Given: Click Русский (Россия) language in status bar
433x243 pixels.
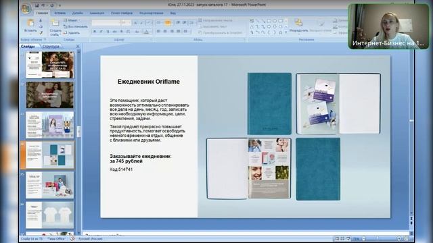Looking at the screenshot, I should [x=90, y=239].
